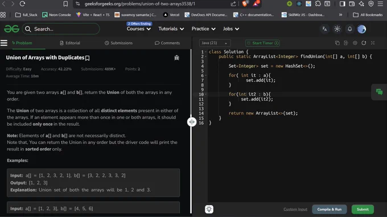Open the problem list hamburger menu

[x=4, y=43]
